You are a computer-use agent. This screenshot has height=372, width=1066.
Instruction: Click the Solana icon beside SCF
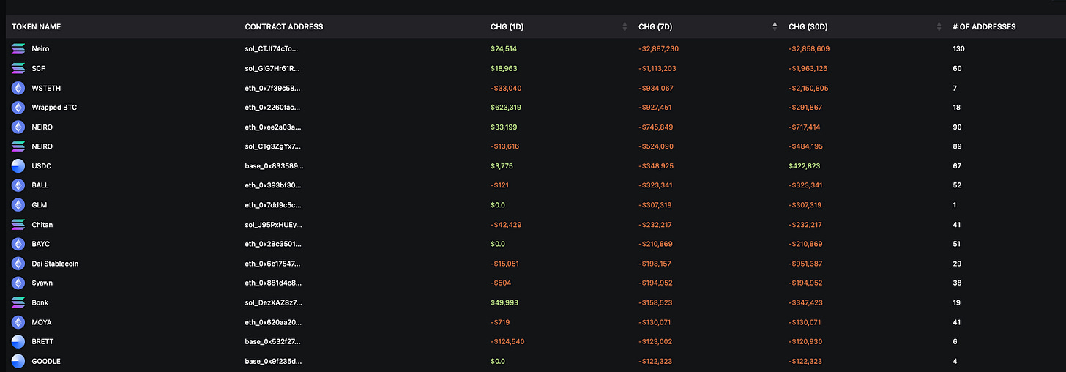click(18, 68)
